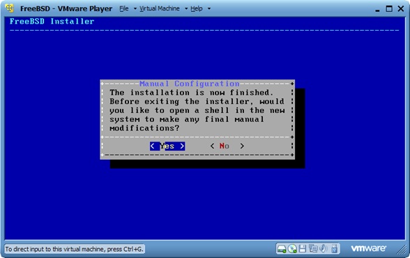Click the sound card device icon
410x258 pixels.
coord(324,248)
